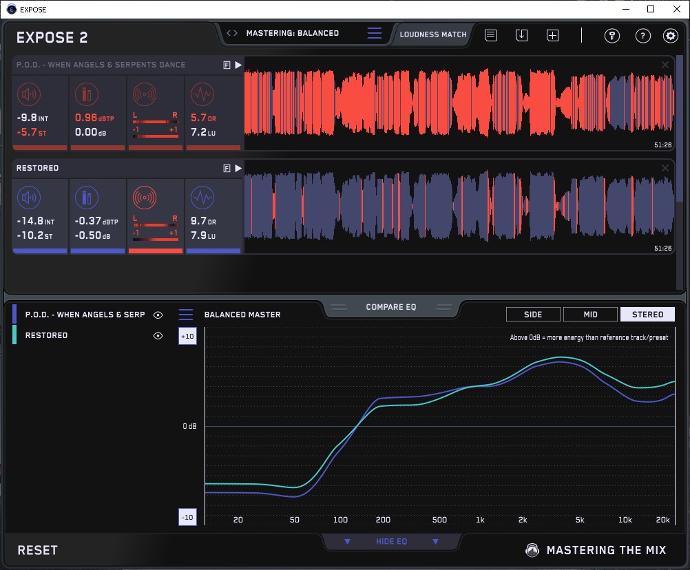
Task: Click the dynamic range waveform icon on the Restored track
Action: (202, 198)
